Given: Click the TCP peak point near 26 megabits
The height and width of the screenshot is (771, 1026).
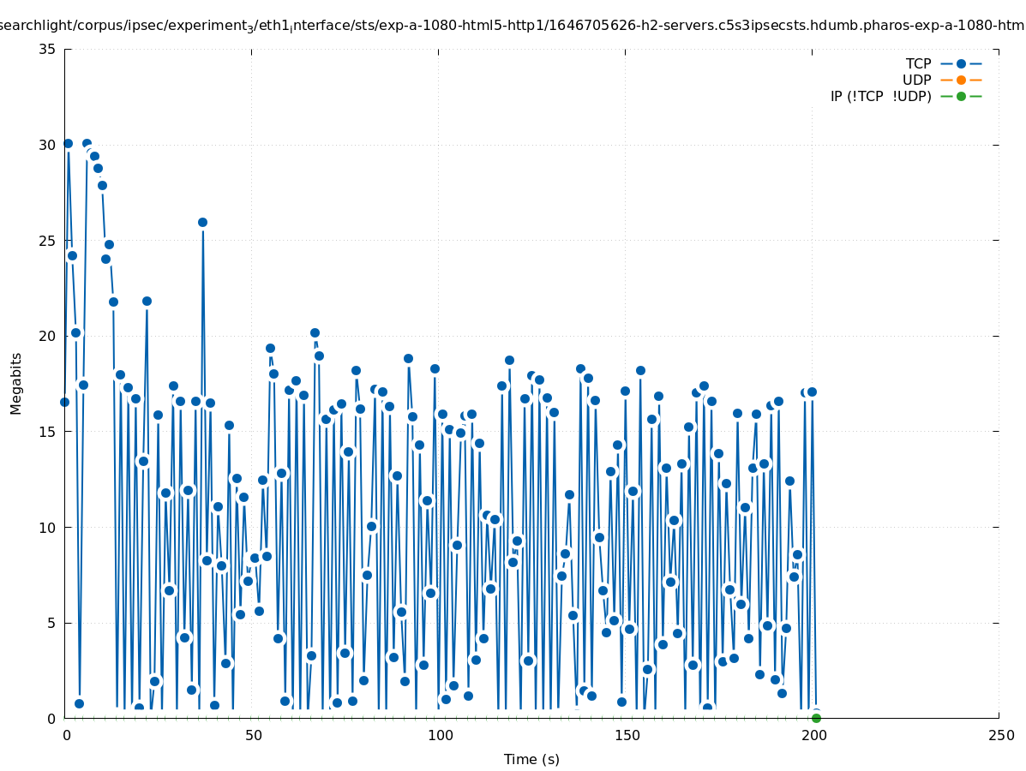Looking at the screenshot, I should (x=202, y=222).
